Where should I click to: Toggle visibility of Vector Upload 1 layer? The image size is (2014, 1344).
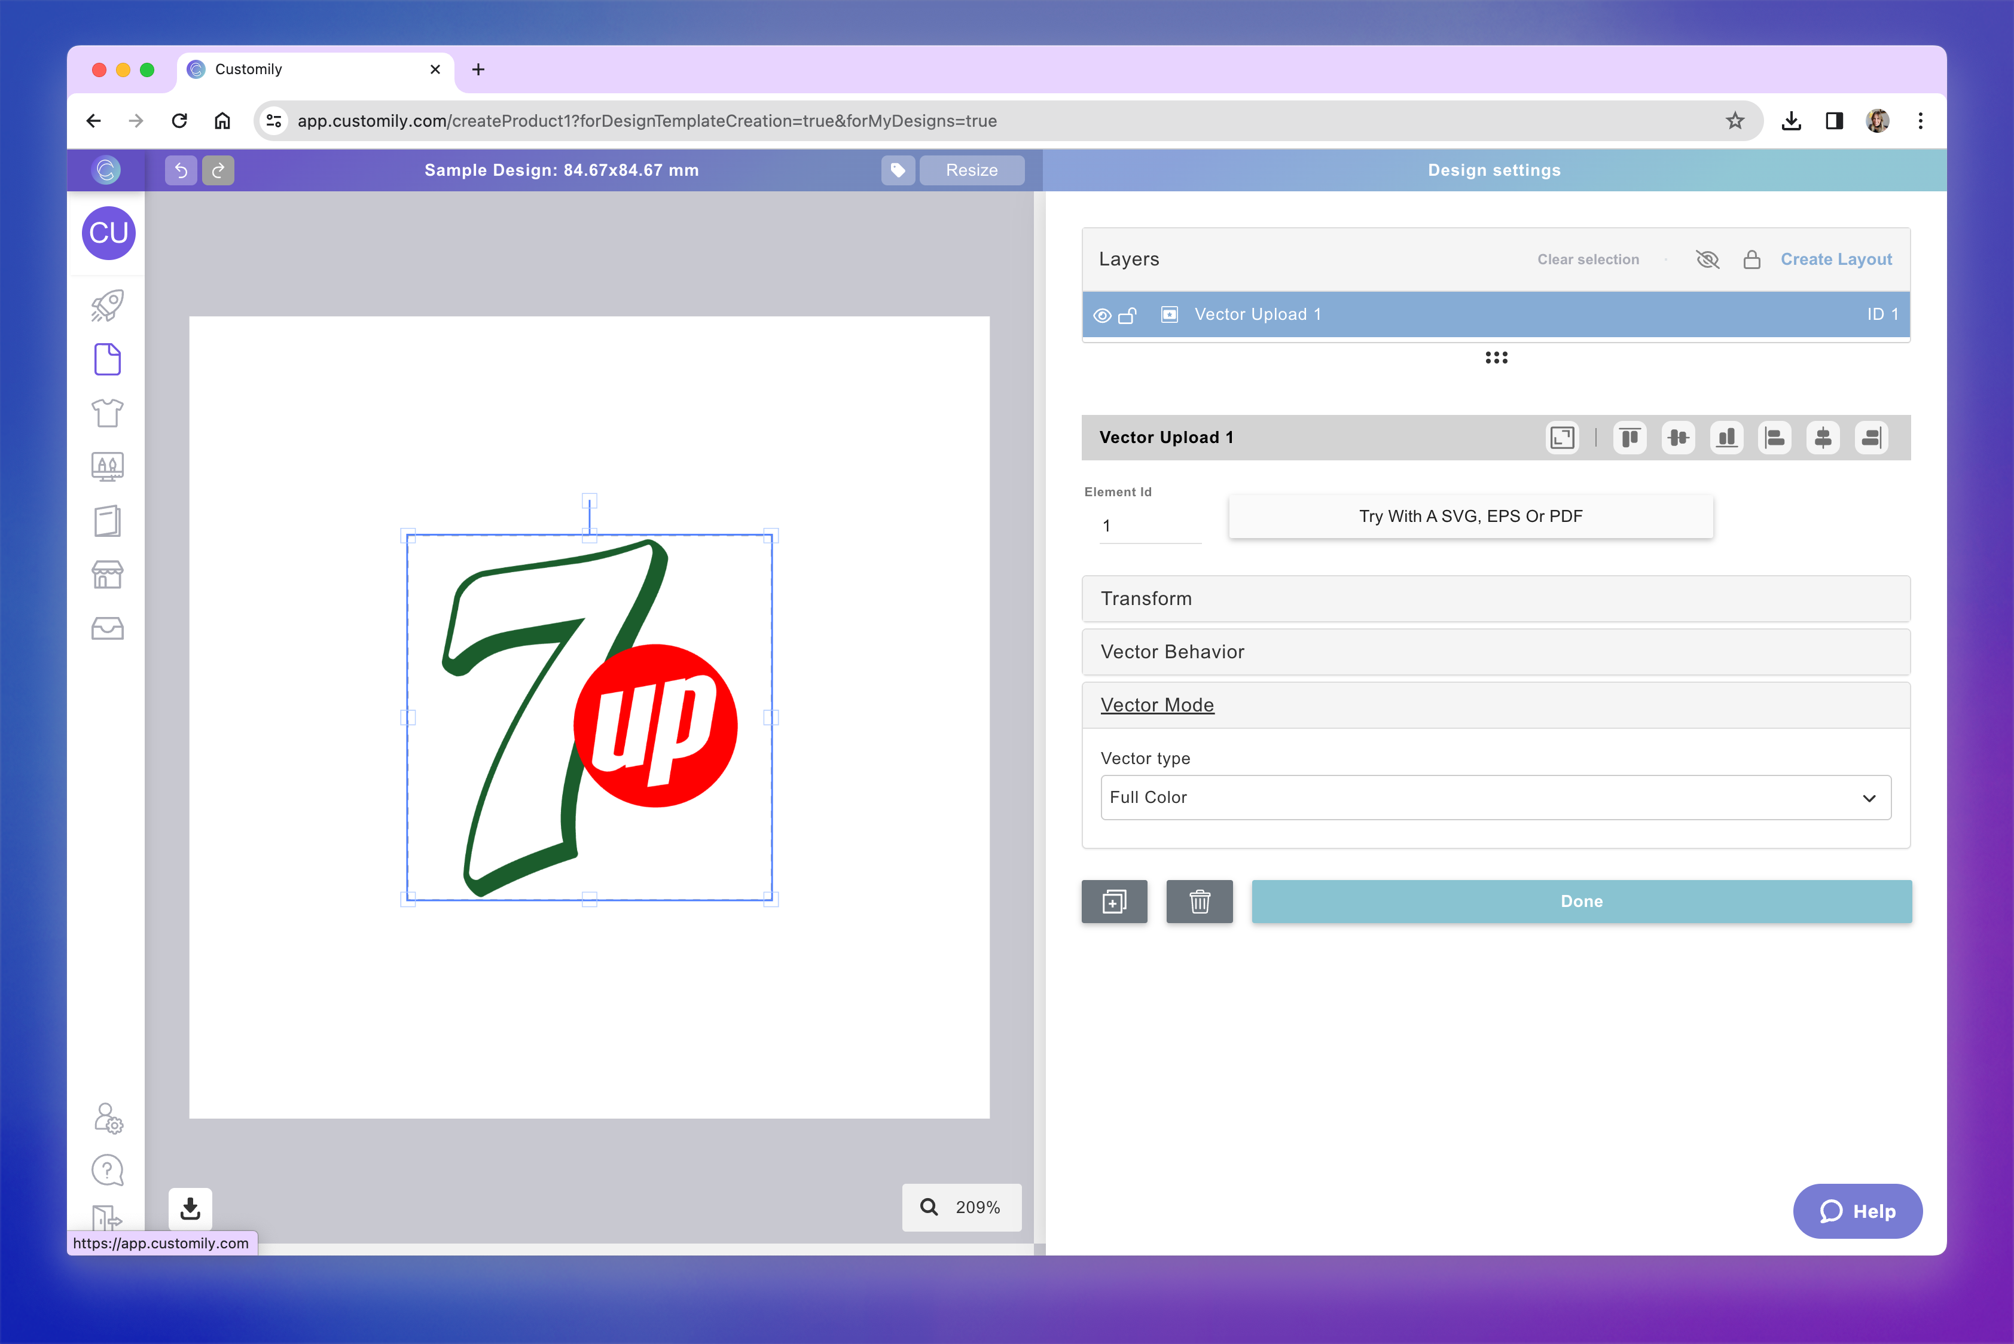point(1101,316)
